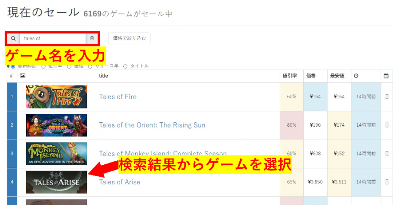
Task: Clear search with the trash icon
Action: 92,39
